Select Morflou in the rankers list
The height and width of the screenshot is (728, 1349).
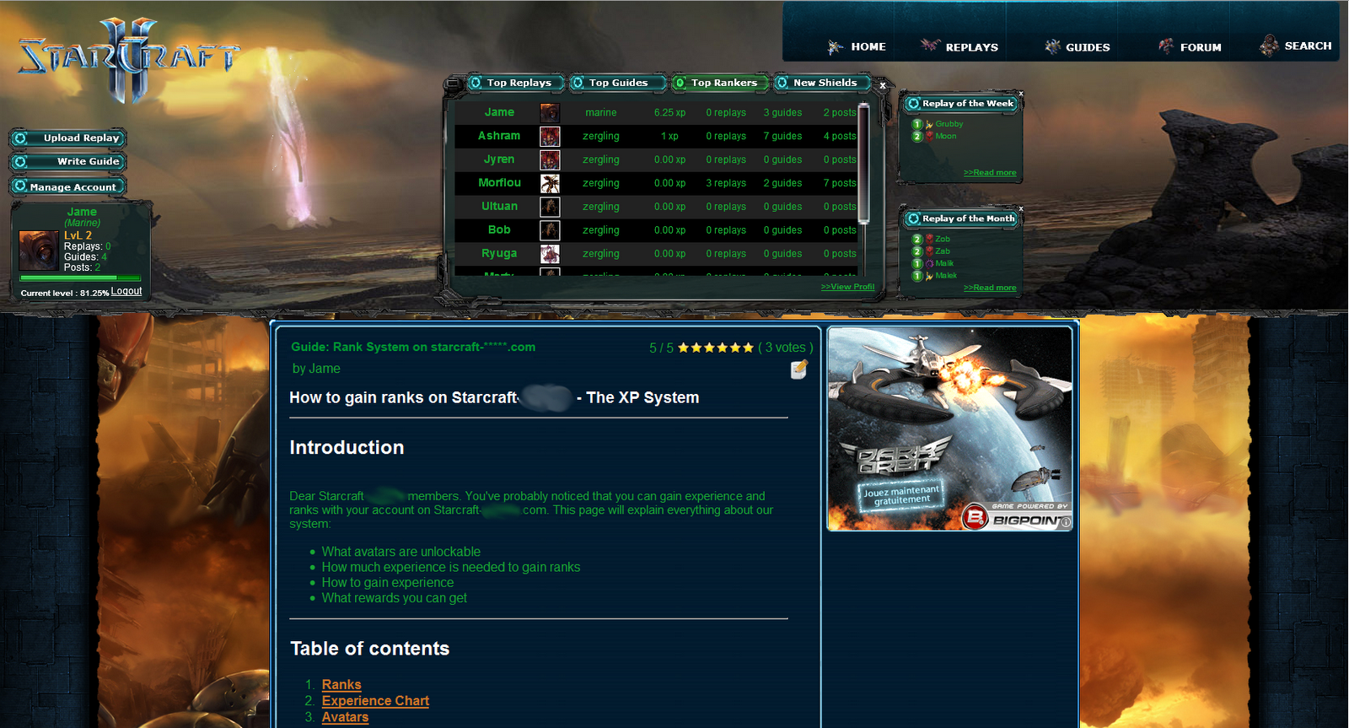tap(499, 183)
